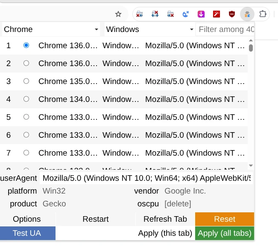
Task: Select the radio button for row 4
Action: coord(26,99)
